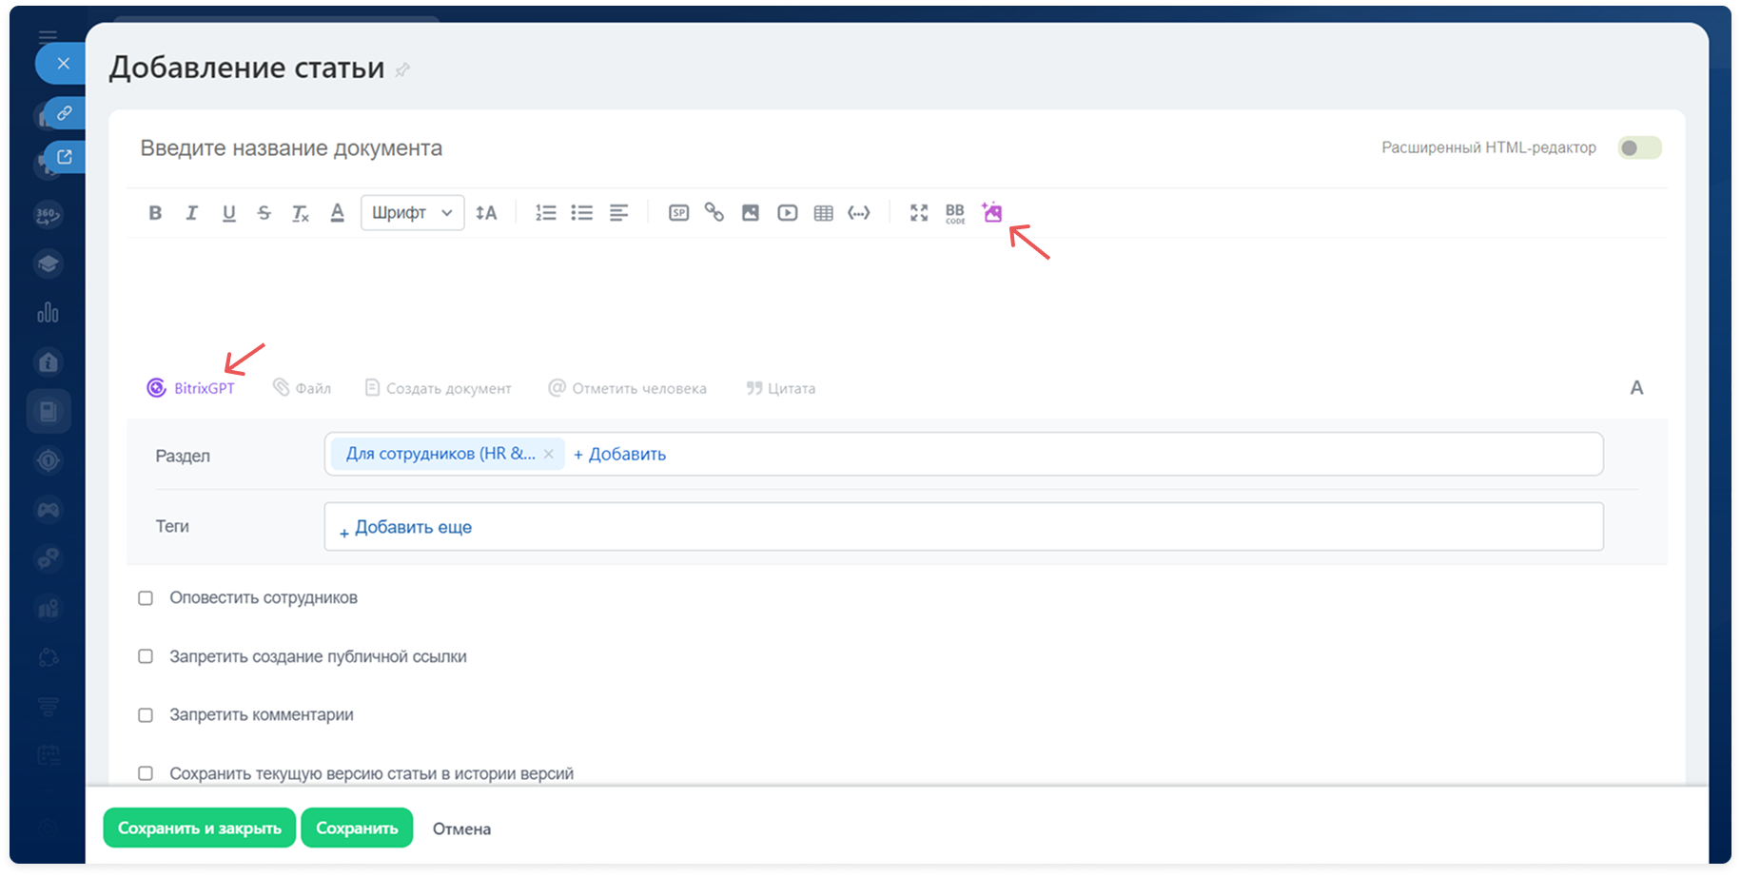The height and width of the screenshot is (877, 1741).
Task: Open BitrixGPT assistant
Action: [190, 388]
